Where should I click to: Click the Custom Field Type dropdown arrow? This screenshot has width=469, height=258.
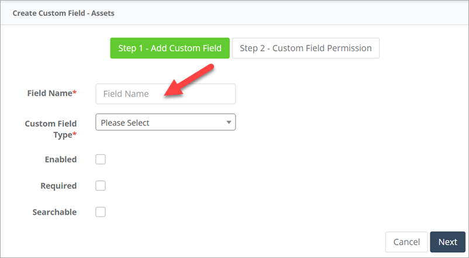pyautogui.click(x=229, y=123)
